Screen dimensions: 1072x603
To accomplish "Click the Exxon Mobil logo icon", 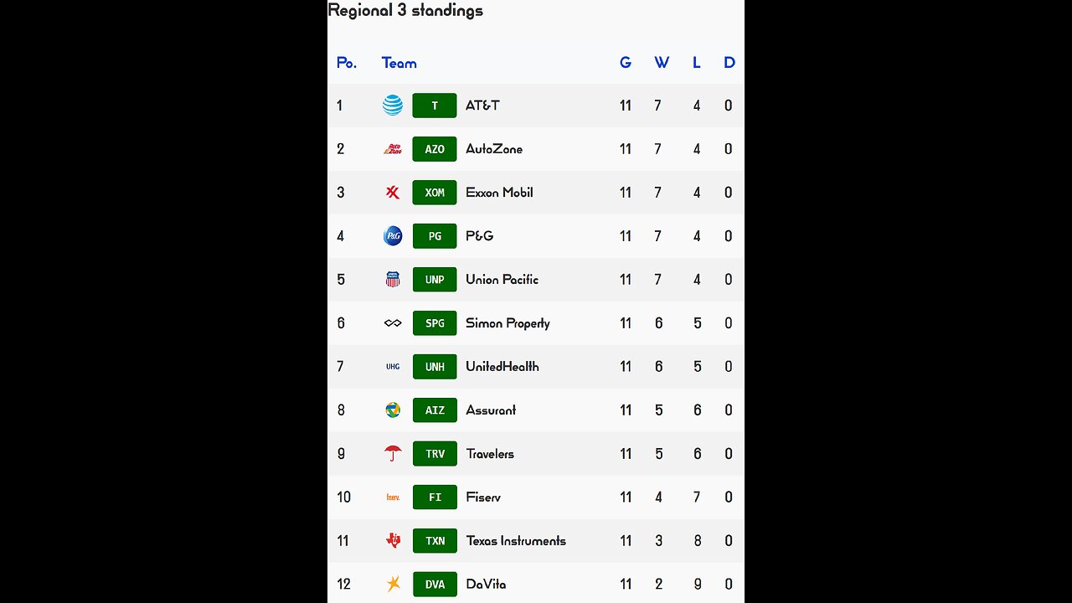I will point(393,193).
